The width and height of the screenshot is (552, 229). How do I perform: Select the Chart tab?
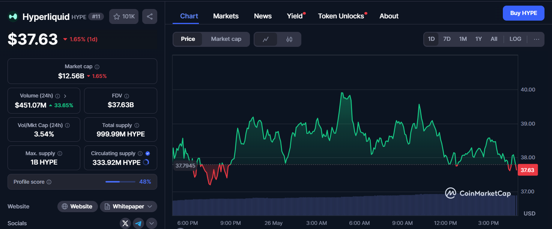189,16
